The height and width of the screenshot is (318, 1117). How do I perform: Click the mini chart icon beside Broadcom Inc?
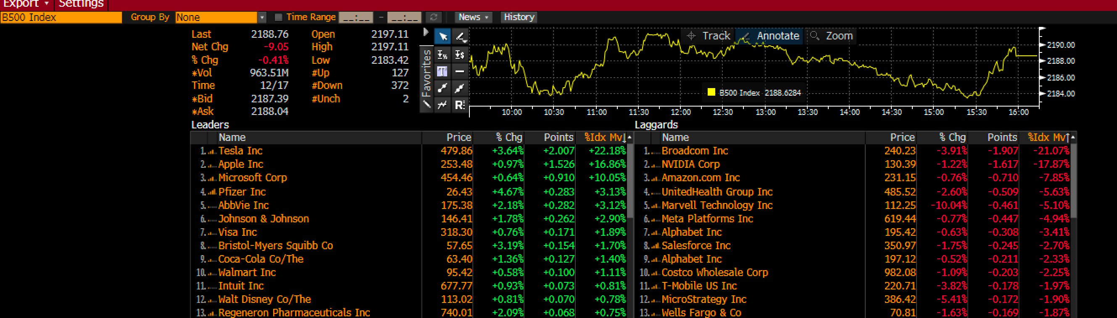pos(655,151)
